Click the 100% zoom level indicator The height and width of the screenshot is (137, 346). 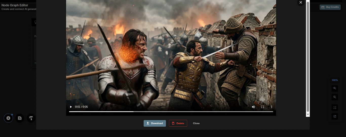point(335,80)
